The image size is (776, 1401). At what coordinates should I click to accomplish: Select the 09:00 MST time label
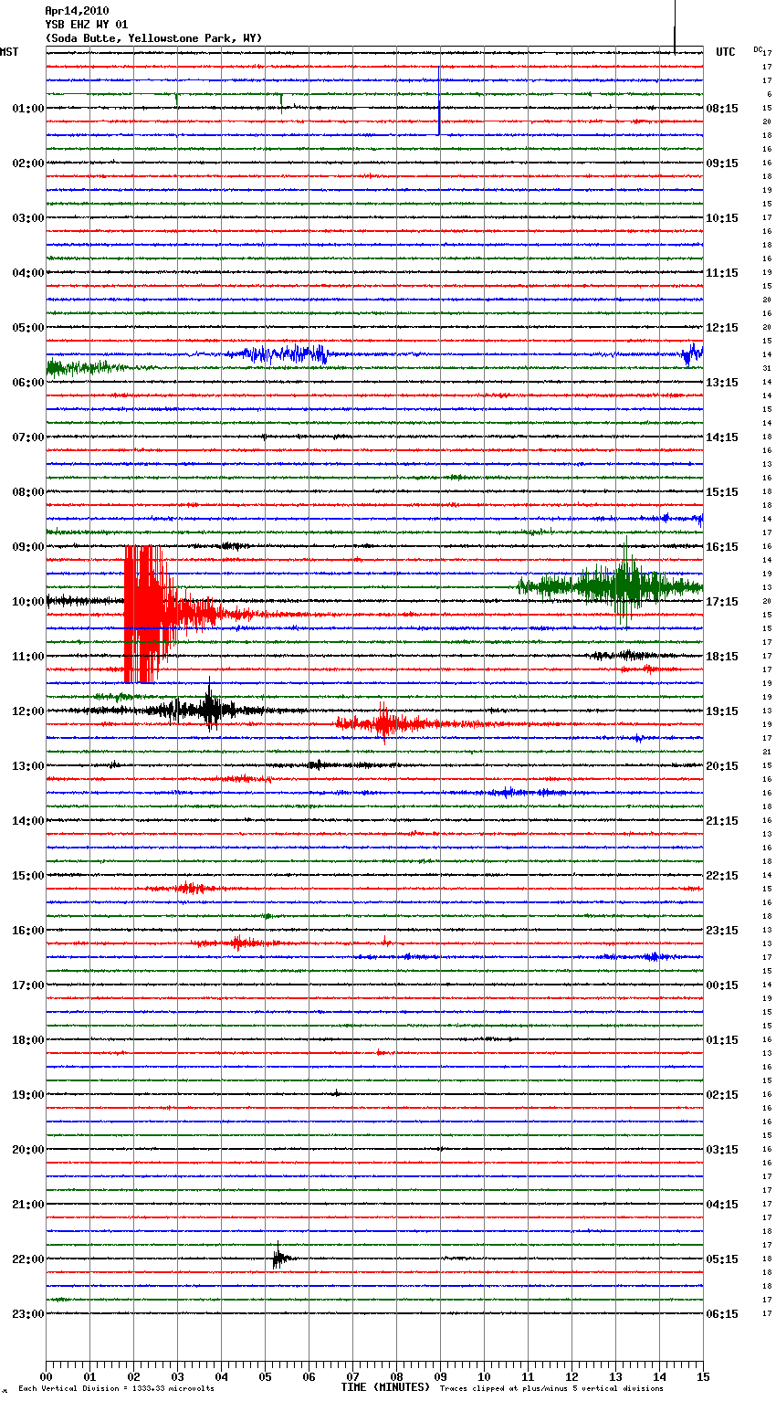28,547
